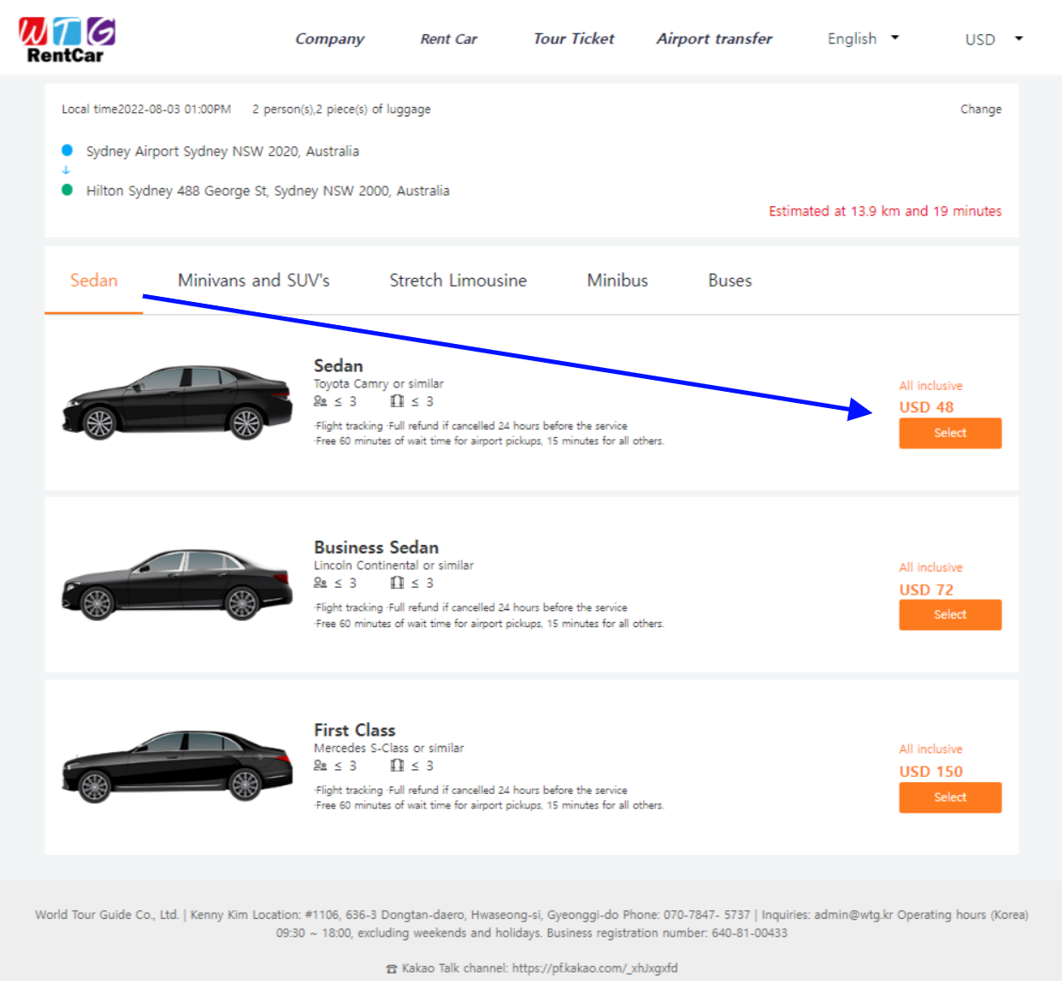
Task: Click the Lincoln Continental car image
Action: coord(177,584)
